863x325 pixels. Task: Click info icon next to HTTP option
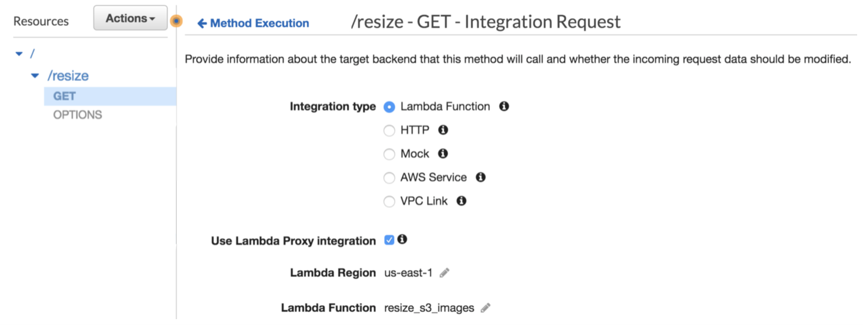click(x=443, y=130)
